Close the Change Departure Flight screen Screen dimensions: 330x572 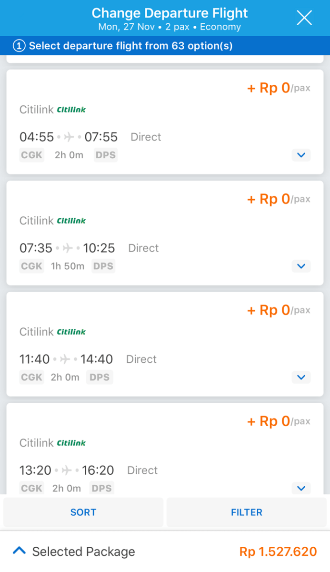click(x=304, y=18)
